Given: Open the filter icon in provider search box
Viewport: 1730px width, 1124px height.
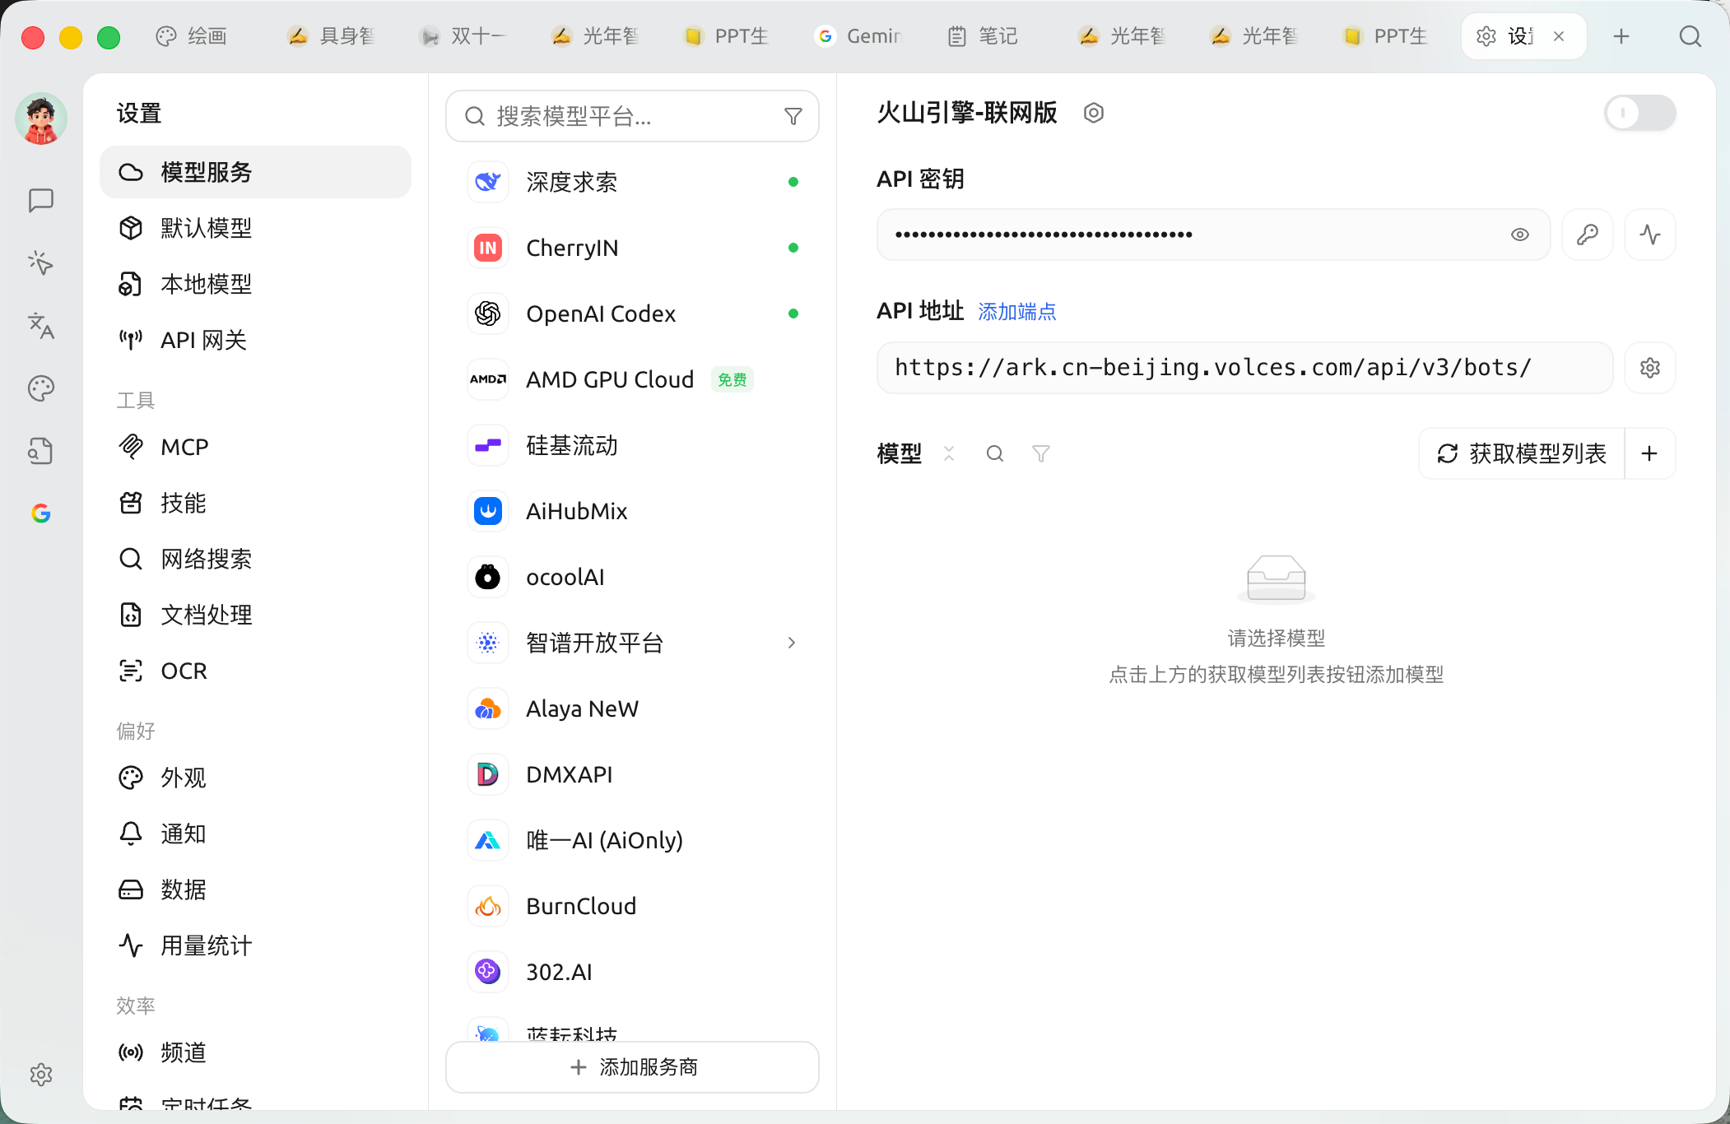Looking at the screenshot, I should tap(793, 116).
